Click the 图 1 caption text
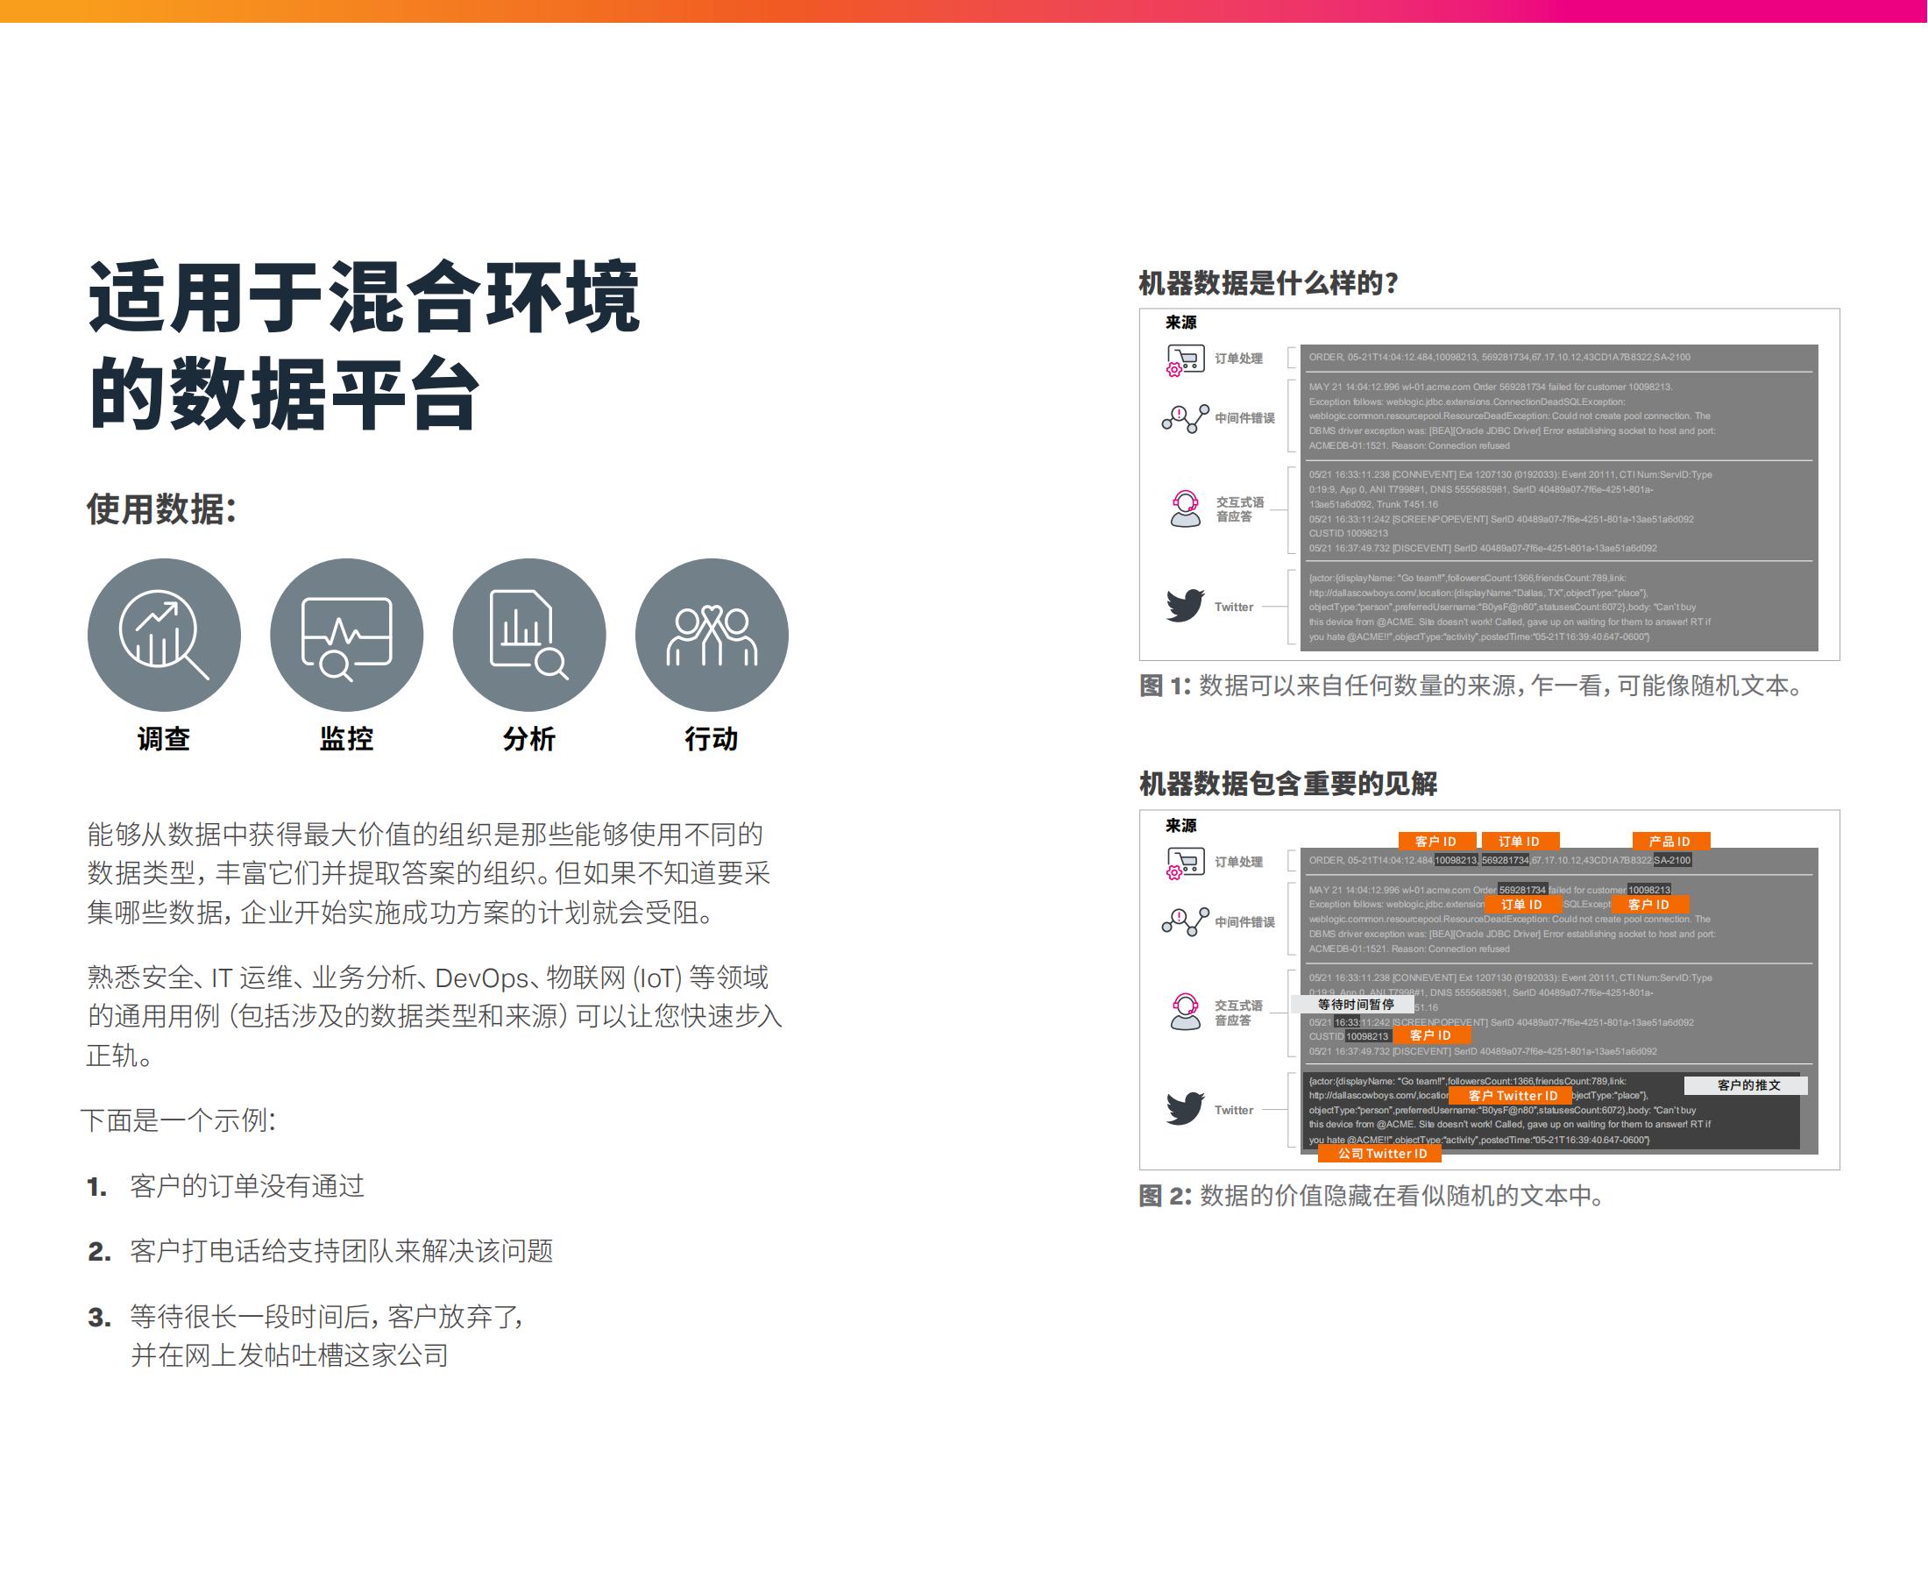This screenshot has width=1928, height=1578. (1473, 686)
